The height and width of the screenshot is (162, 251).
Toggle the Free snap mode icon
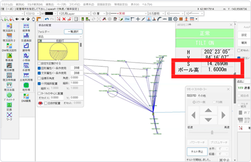click(127, 19)
